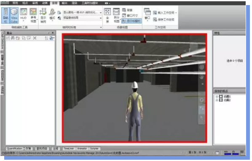
Task: Expand the Grids and Levels (轴网和标高) panel arrow
Action: coord(101,27)
